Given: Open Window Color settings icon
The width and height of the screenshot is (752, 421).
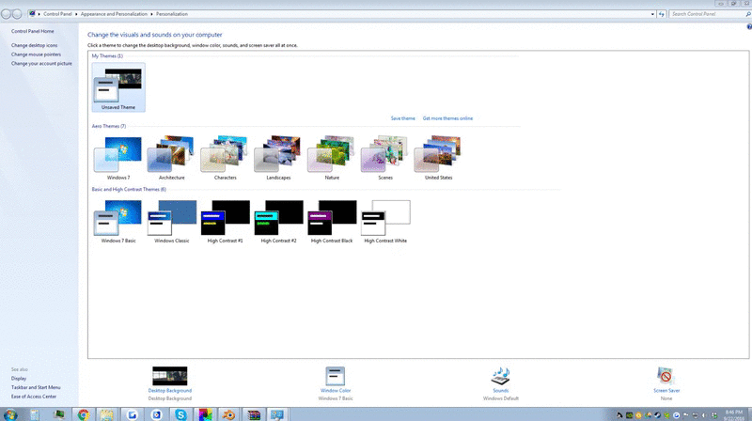Looking at the screenshot, I should pyautogui.click(x=336, y=376).
